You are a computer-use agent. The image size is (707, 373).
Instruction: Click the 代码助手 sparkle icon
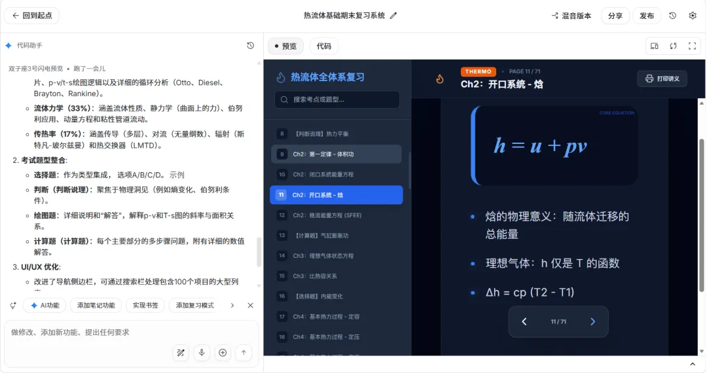tap(9, 46)
